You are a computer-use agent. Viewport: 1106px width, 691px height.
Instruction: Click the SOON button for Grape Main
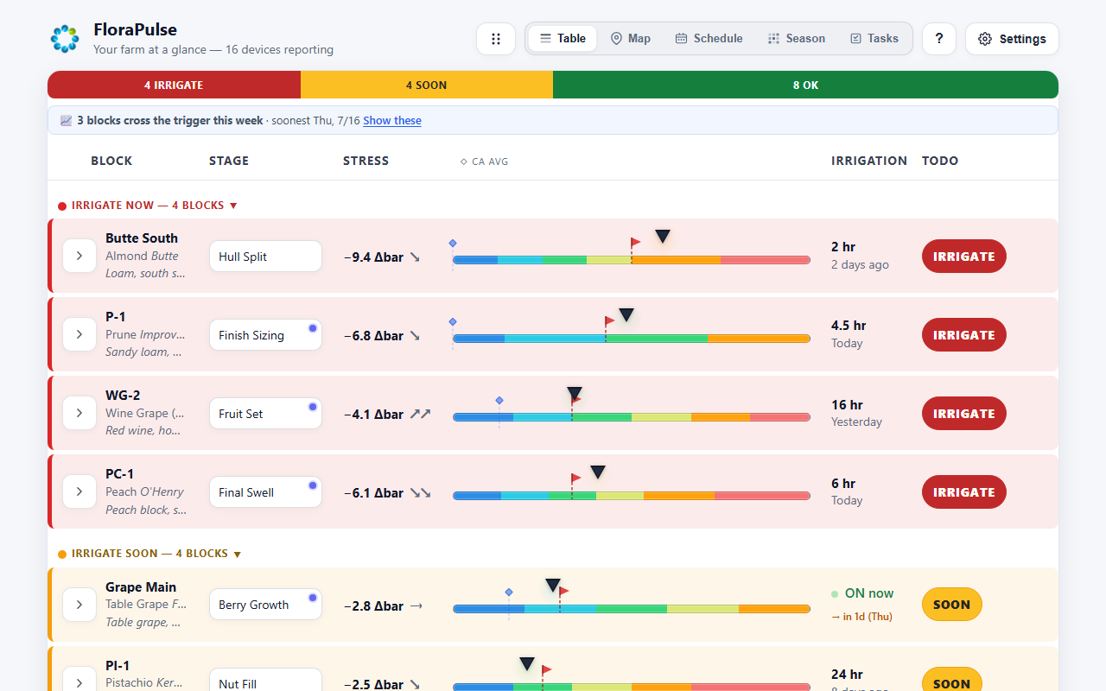(x=952, y=605)
